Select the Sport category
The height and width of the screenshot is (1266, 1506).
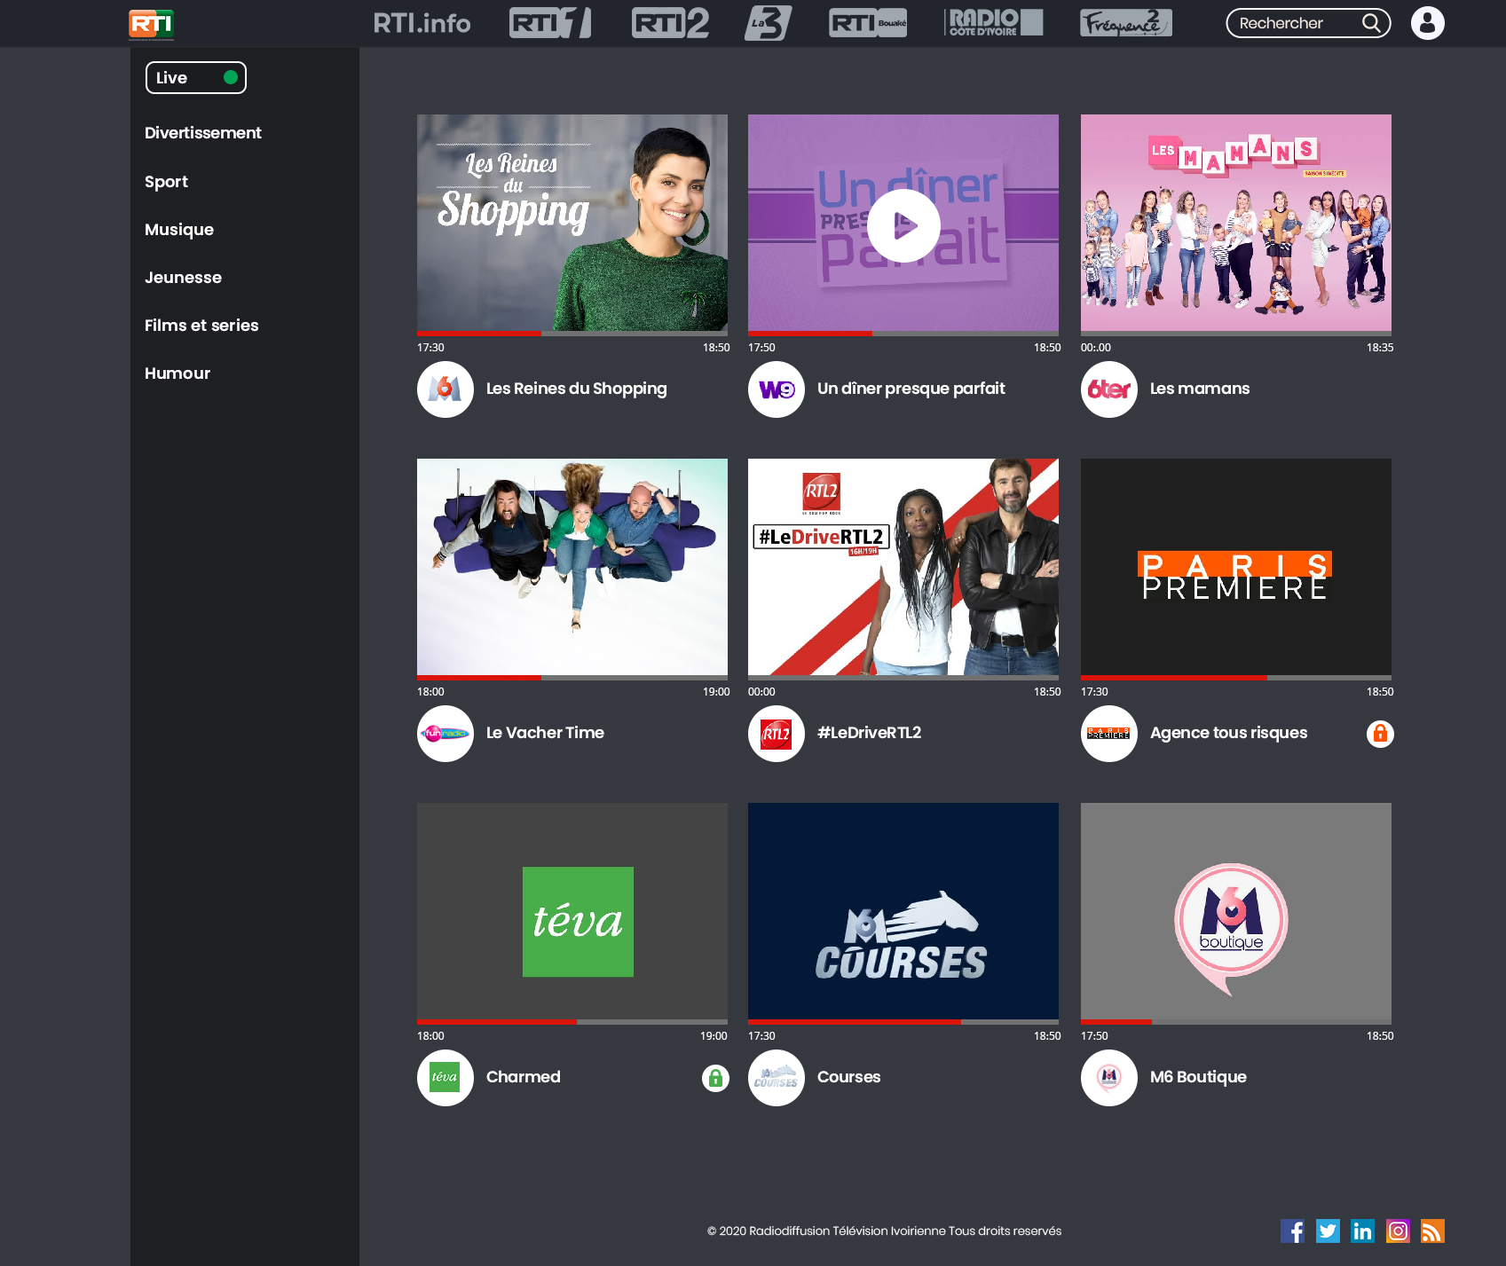pyautogui.click(x=166, y=182)
